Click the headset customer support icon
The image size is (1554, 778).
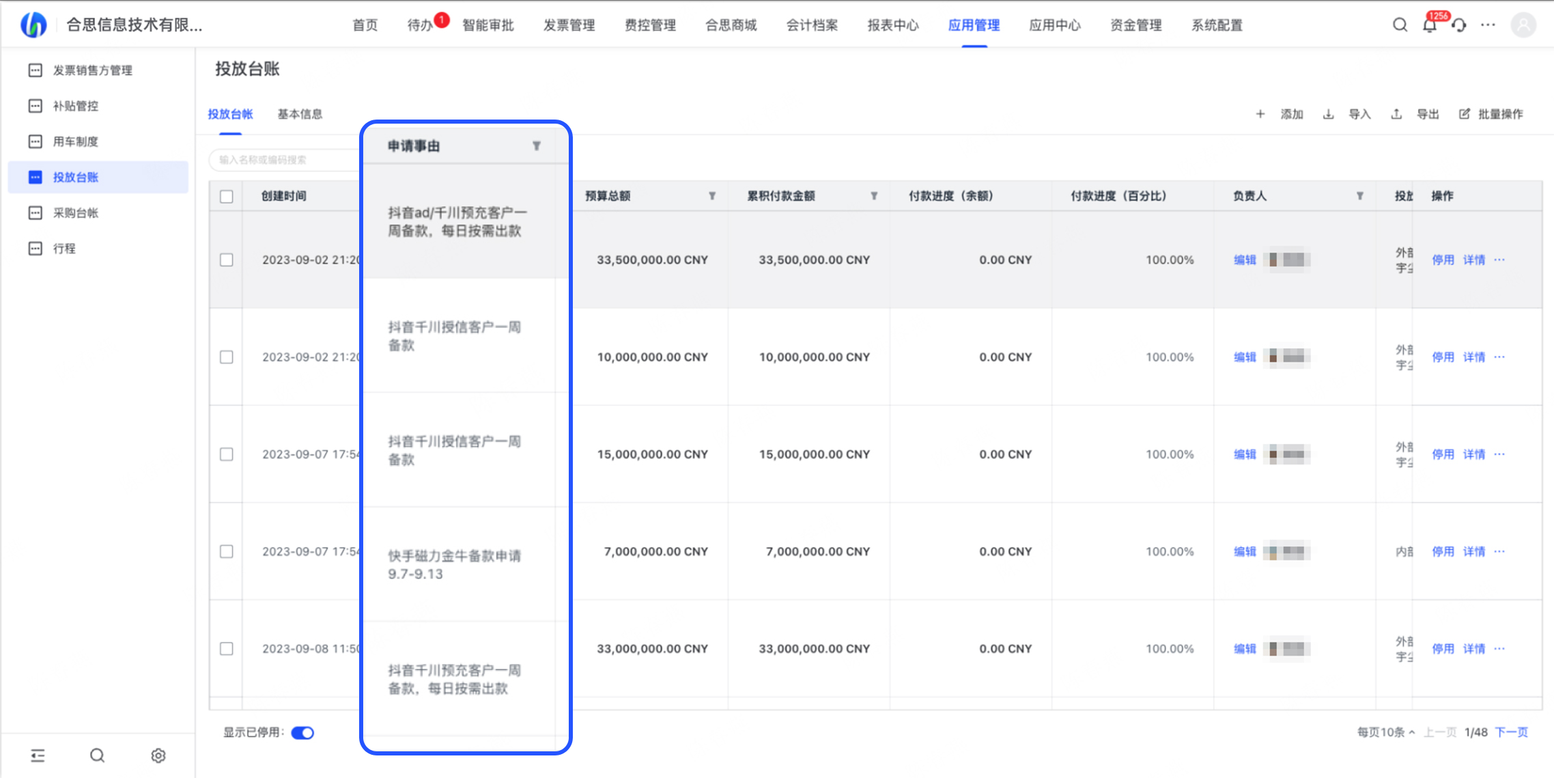coord(1459,25)
